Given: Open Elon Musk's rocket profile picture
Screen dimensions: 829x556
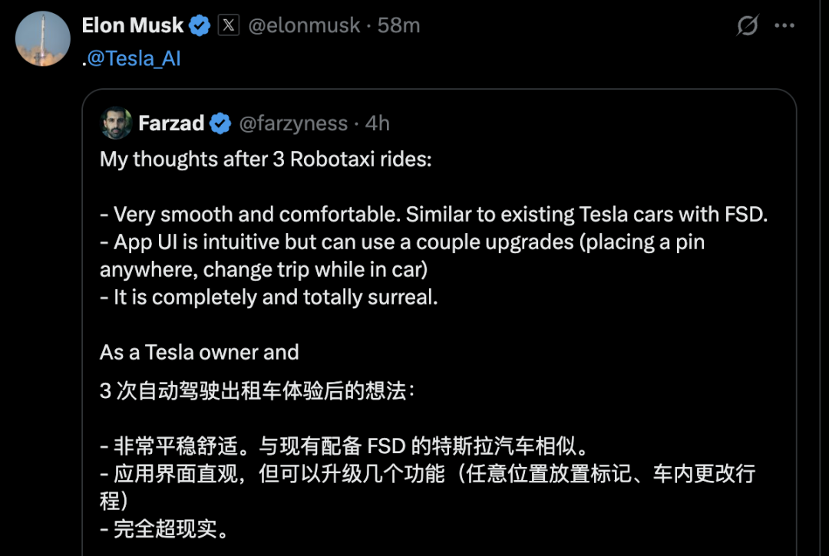Looking at the screenshot, I should pyautogui.click(x=43, y=38).
